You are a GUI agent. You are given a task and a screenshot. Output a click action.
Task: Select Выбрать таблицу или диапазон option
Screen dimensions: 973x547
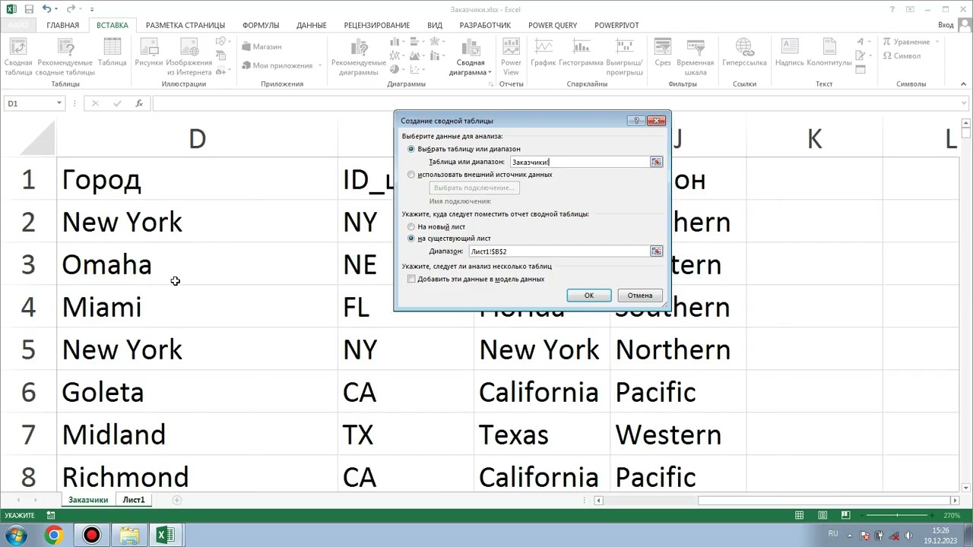point(411,149)
